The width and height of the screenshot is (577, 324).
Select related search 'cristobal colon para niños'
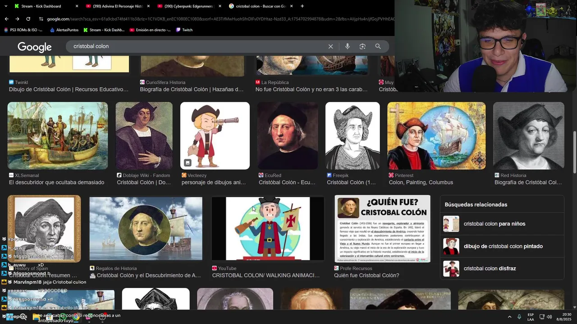(502, 224)
